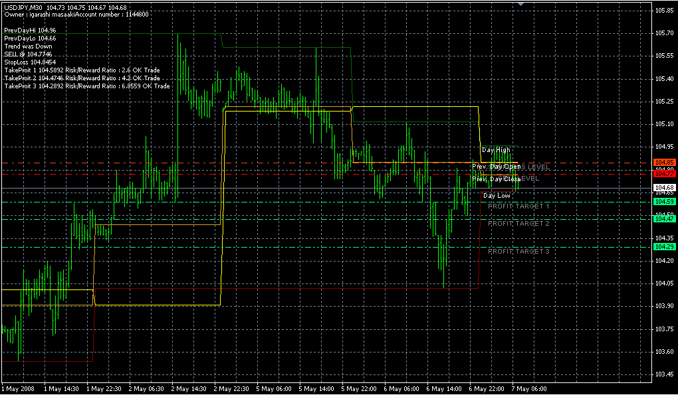Click the chart shift triangle marker at top
The image size is (678, 395).
[x=520, y=4]
